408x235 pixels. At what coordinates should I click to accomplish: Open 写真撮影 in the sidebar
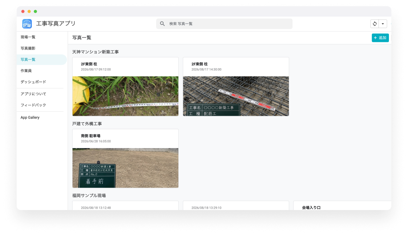click(x=42, y=49)
